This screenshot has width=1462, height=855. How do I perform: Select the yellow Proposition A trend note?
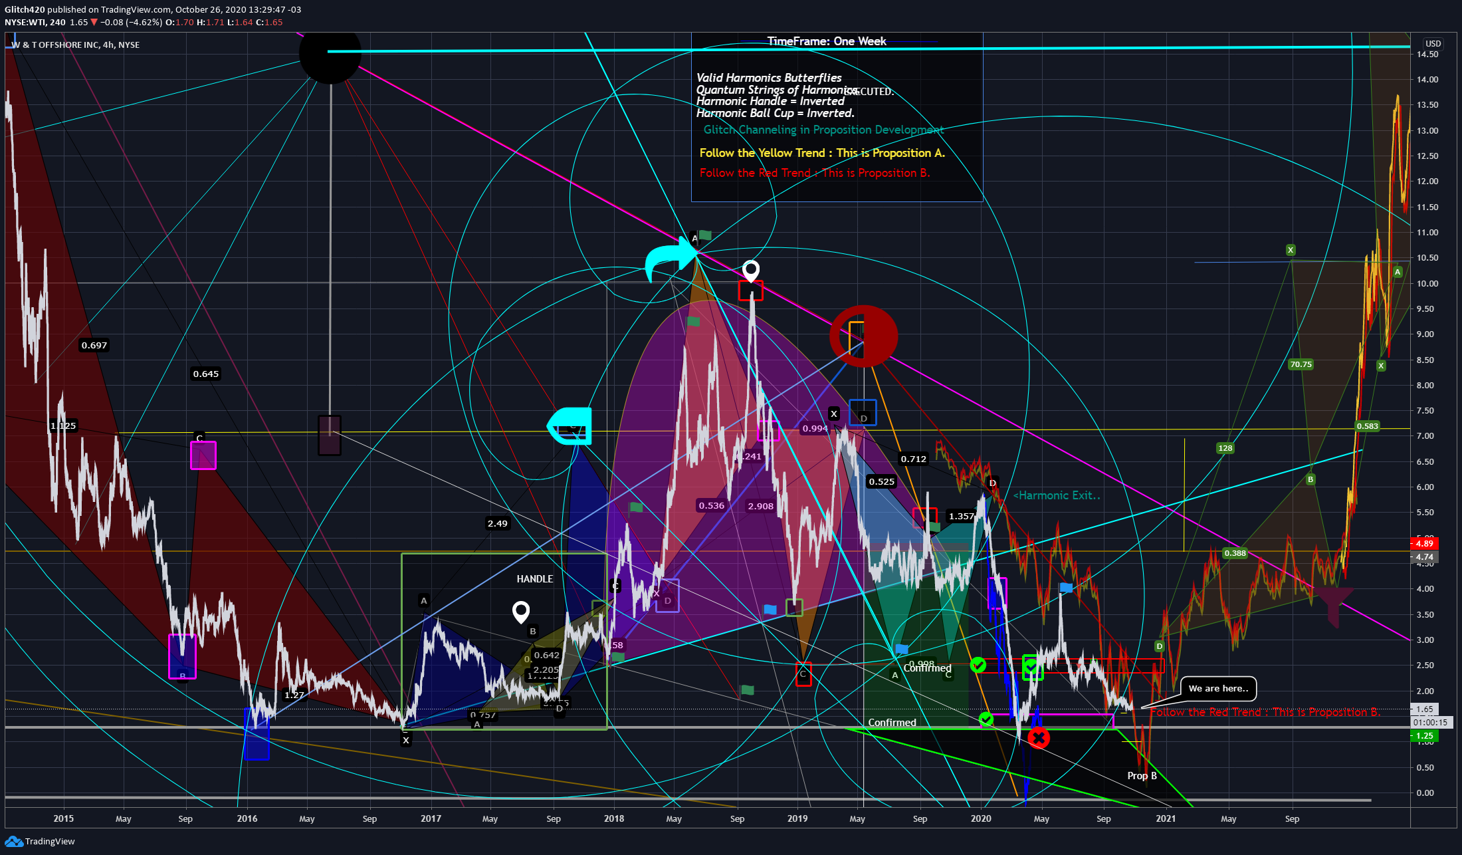(x=822, y=153)
